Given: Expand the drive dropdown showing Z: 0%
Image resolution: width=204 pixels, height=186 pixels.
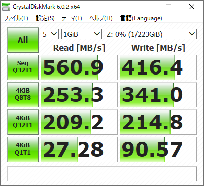Looking at the screenshot, I should pyautogui.click(x=151, y=34).
